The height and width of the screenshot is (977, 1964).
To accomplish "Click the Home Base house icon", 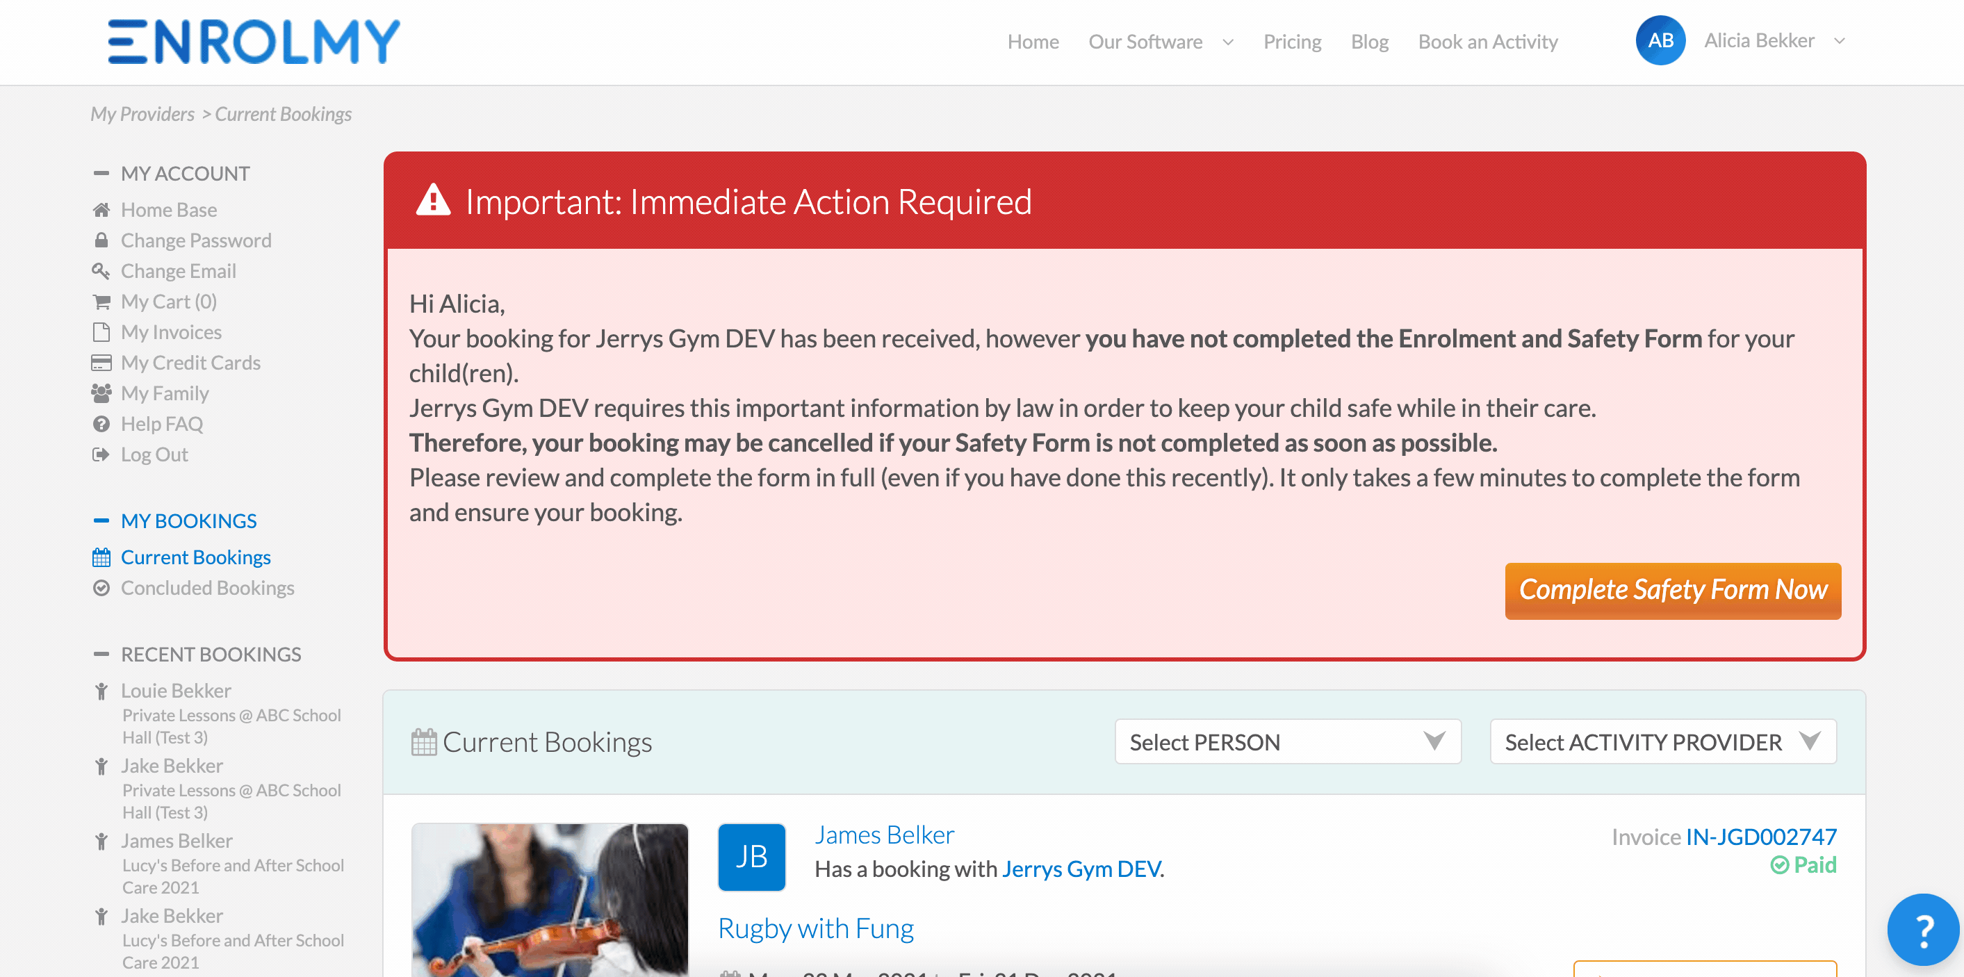I will pos(101,210).
